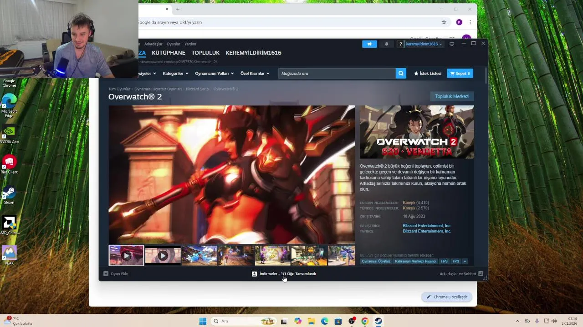The height and width of the screenshot is (327, 583).
Task: Open developer Blizzard Entertainment, Inc. link
Action: click(427, 226)
